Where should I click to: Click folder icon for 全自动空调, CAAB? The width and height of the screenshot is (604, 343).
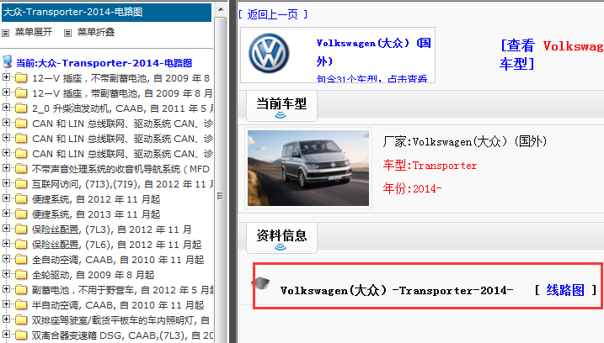tap(21, 260)
